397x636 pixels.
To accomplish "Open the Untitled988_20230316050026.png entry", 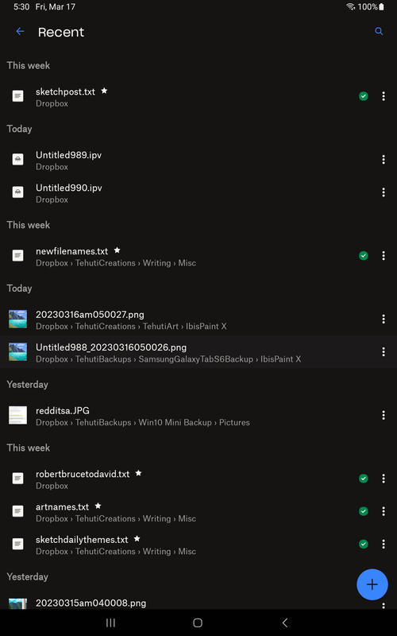I will point(198,351).
